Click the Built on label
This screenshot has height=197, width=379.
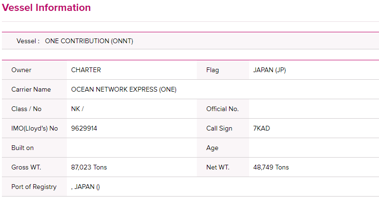[x=22, y=148]
